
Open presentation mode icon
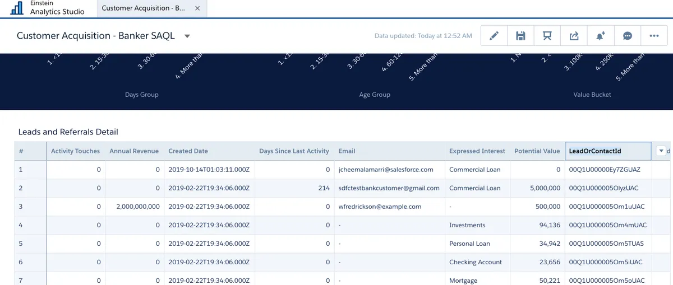click(x=547, y=36)
